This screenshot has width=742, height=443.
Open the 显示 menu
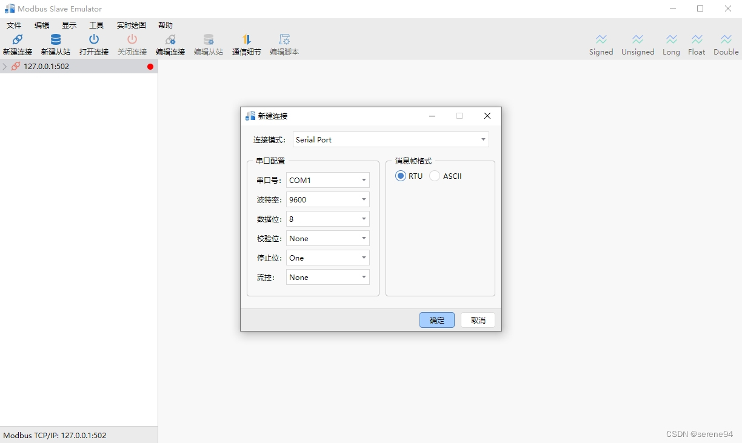coord(69,25)
